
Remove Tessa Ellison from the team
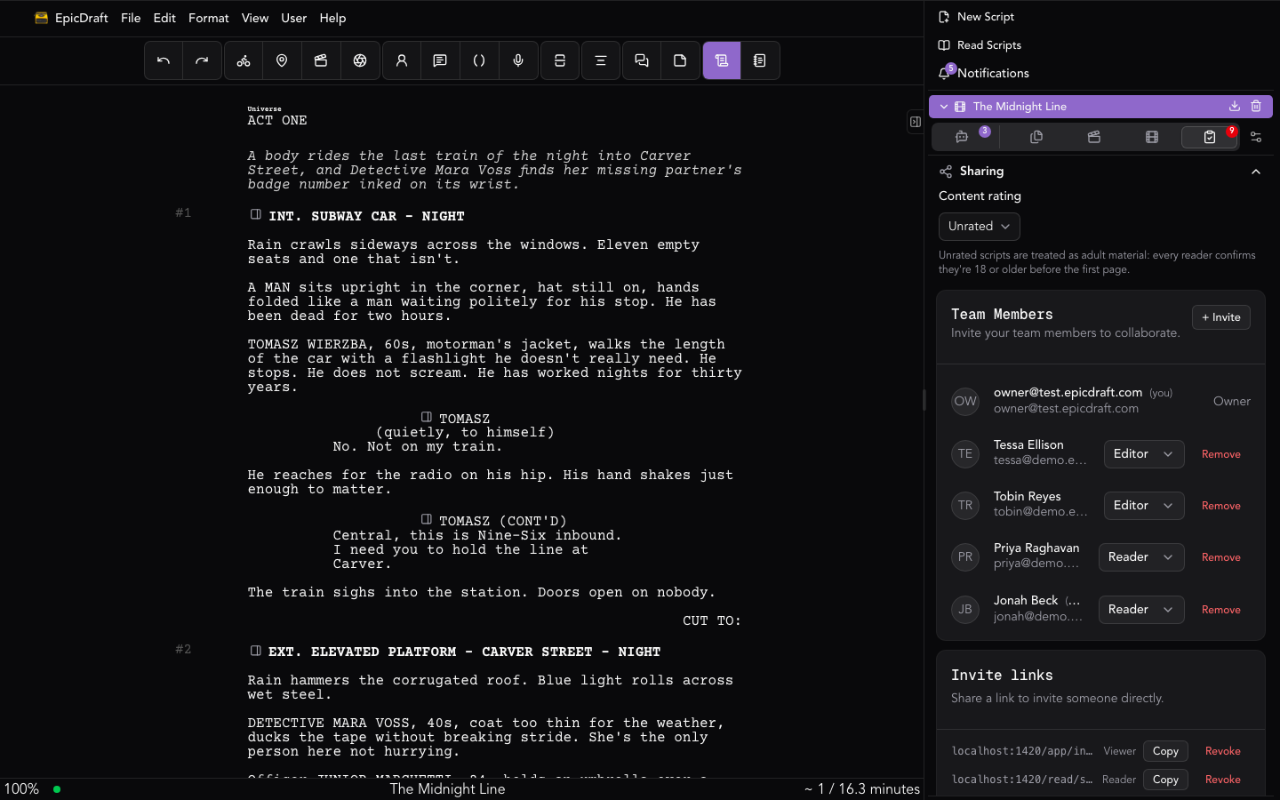click(1221, 454)
